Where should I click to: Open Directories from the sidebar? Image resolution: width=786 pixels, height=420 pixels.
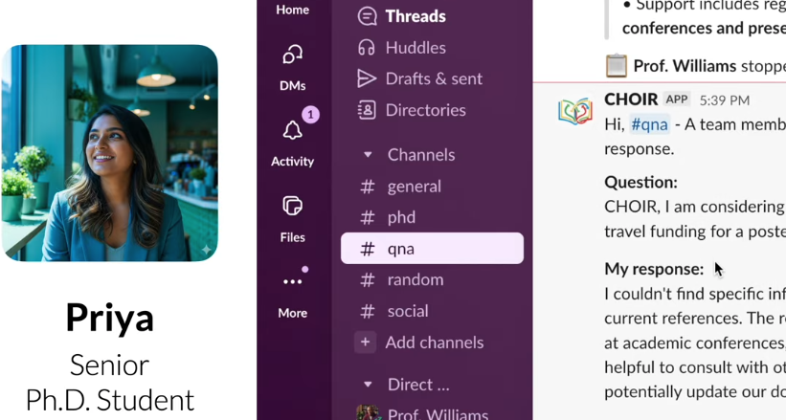tap(425, 110)
